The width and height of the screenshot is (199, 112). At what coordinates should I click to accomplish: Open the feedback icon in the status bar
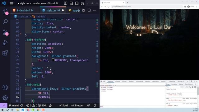(x=88, y=105)
